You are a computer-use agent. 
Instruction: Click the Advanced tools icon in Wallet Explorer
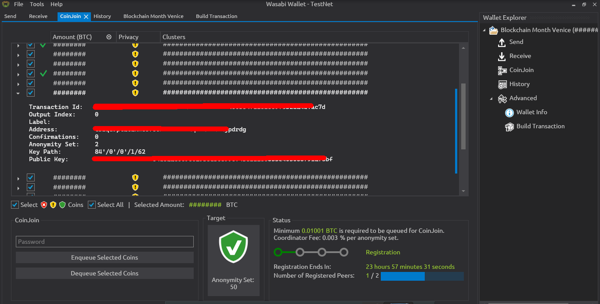502,98
